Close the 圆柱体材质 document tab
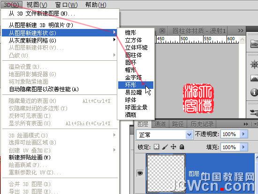The width and height of the screenshot is (258, 194). pos(162,31)
